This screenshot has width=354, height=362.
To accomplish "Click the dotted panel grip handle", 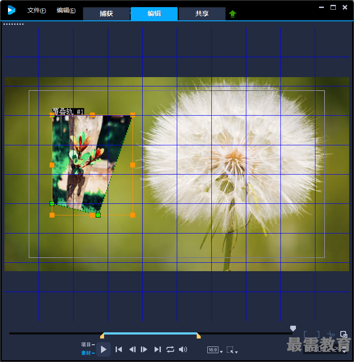I will [x=13, y=24].
